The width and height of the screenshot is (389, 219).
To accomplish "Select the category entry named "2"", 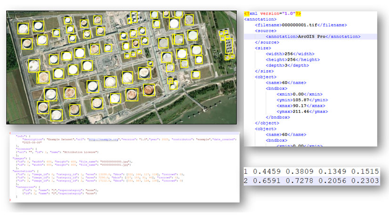I will 59,194.
